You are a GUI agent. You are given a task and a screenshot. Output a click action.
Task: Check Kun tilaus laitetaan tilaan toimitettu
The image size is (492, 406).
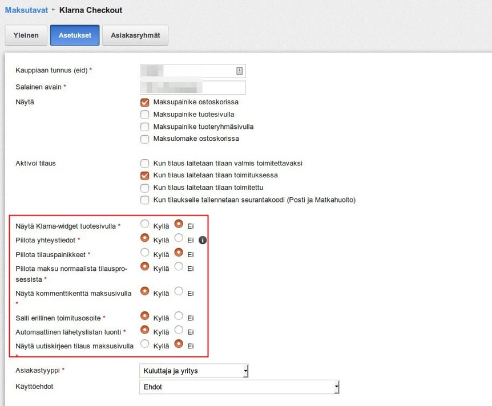(144, 188)
